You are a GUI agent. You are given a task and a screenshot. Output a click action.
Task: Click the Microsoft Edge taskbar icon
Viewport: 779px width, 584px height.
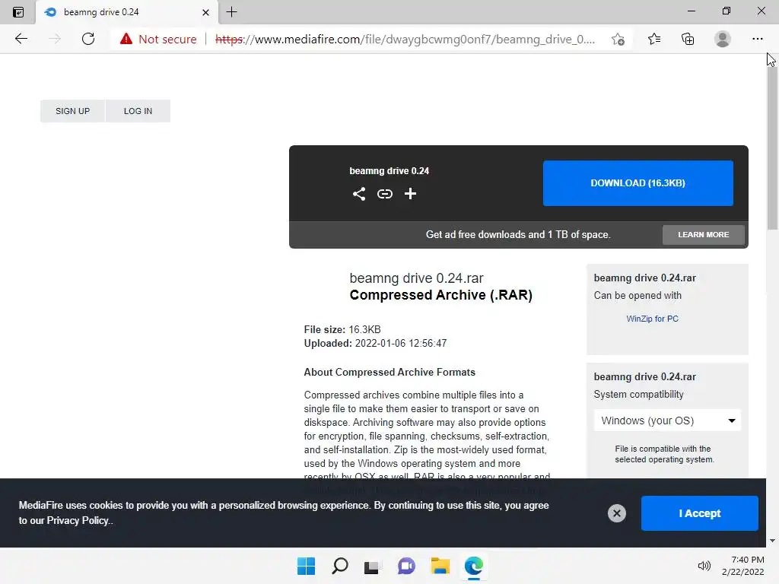473,566
